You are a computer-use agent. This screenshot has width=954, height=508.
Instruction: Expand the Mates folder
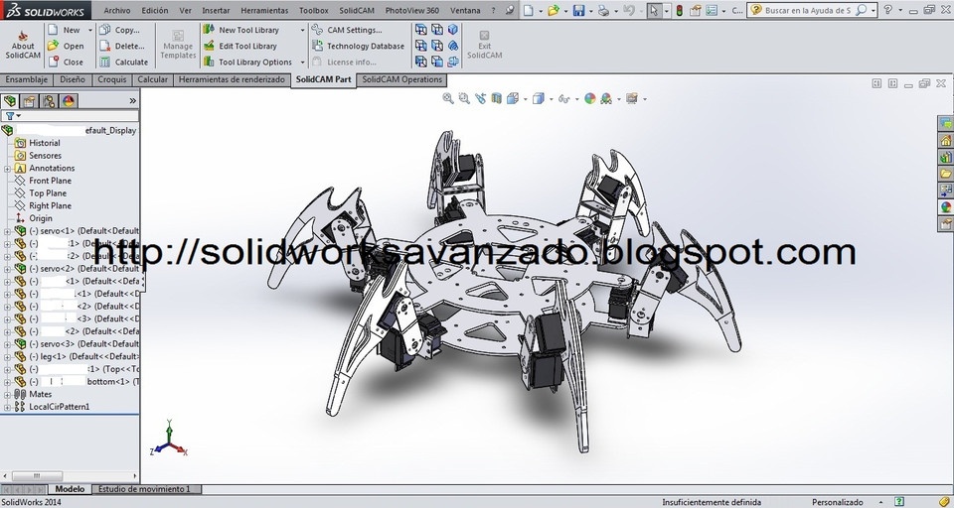click(7, 394)
